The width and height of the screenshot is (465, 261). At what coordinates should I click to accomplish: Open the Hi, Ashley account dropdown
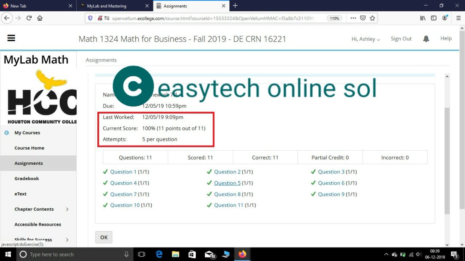(365, 39)
